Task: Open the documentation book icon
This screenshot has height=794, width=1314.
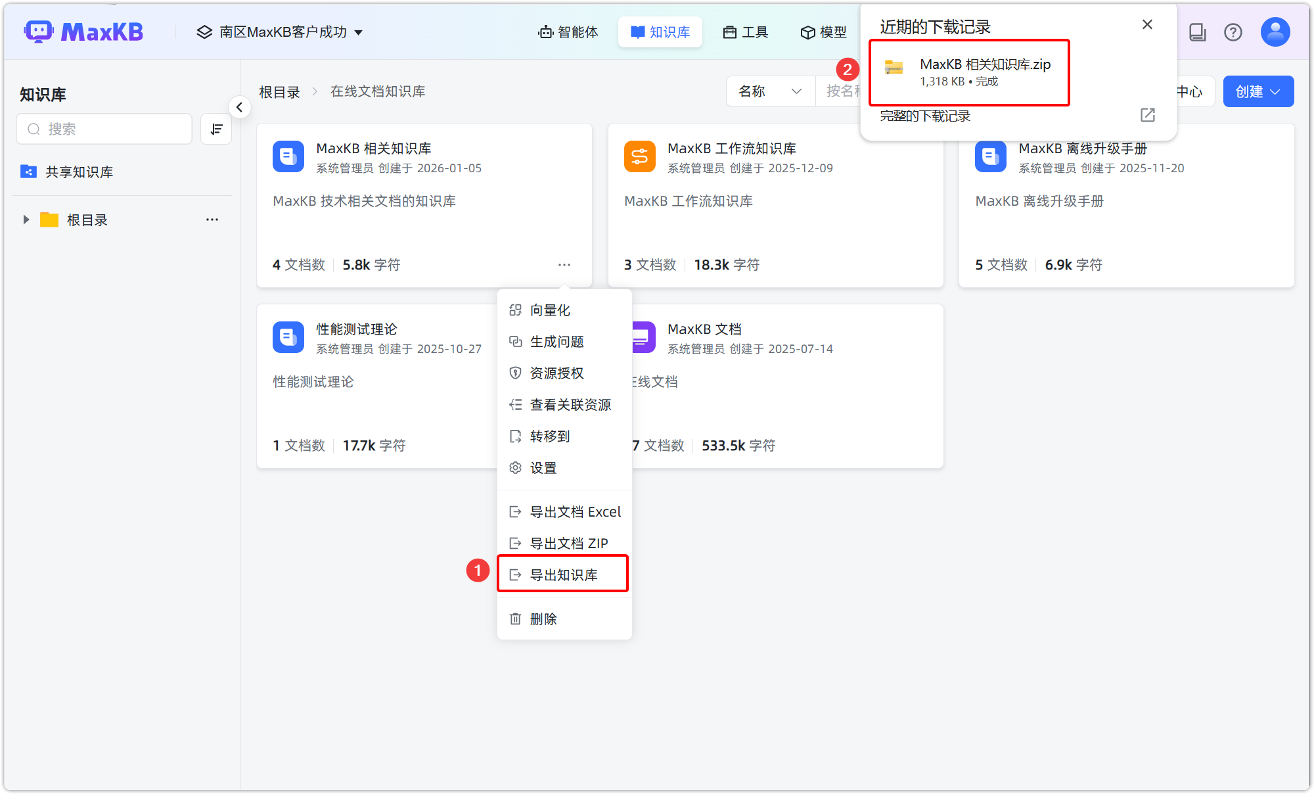Action: 1198,32
